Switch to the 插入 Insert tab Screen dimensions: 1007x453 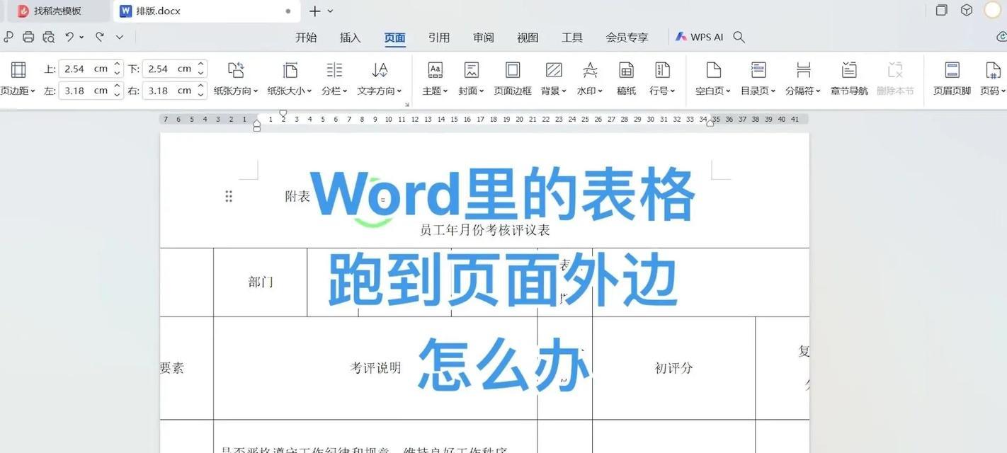(351, 38)
